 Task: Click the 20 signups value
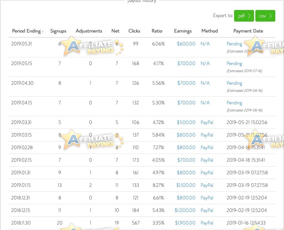coord(60,223)
